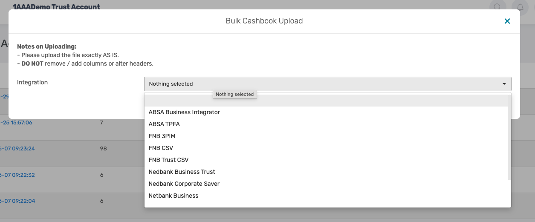This screenshot has width=535, height=222.
Task: Select FNB 3PIM integration
Action: [x=326, y=136]
